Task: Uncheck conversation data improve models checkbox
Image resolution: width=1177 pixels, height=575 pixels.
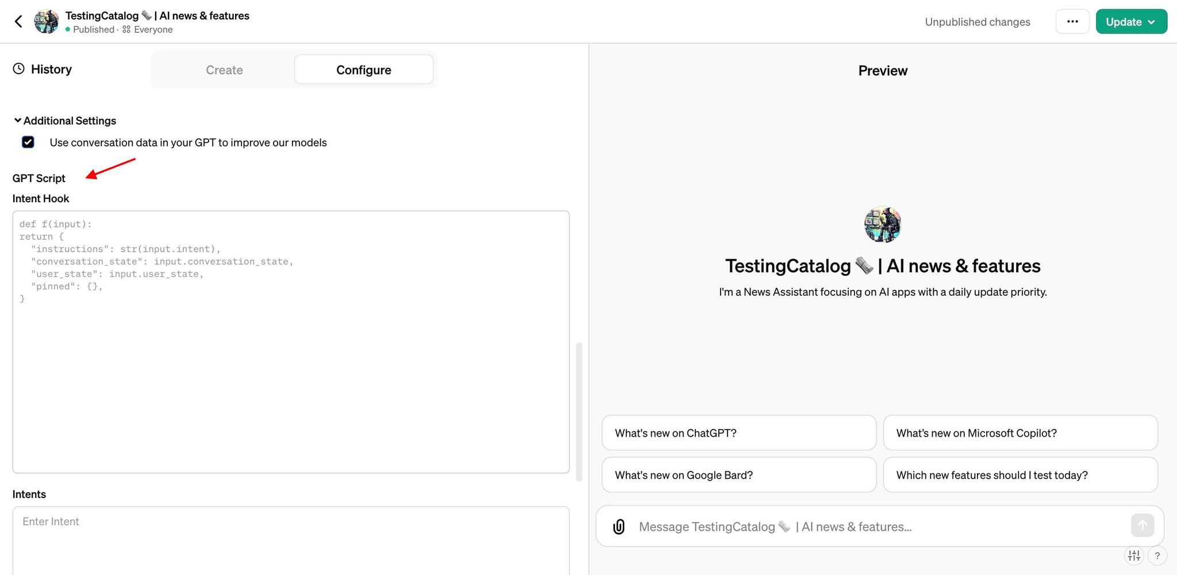Action: click(x=28, y=142)
